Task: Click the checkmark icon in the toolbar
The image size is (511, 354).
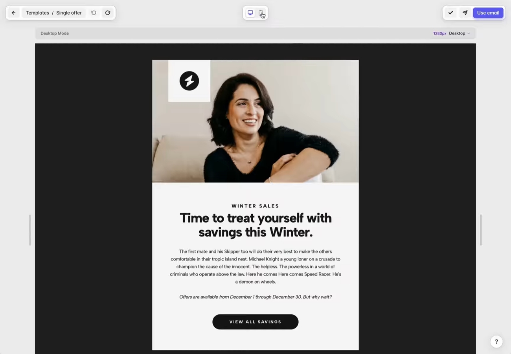Action: tap(451, 13)
